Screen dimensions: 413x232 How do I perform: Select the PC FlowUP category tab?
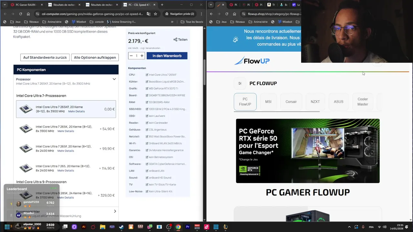coord(245,101)
